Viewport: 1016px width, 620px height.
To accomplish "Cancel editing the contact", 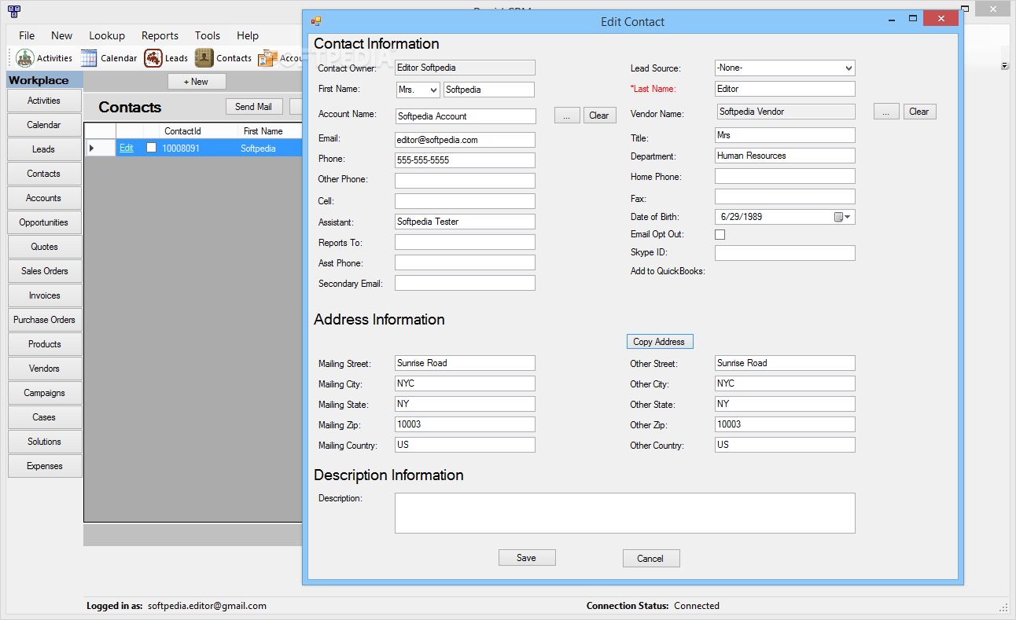I will [651, 559].
